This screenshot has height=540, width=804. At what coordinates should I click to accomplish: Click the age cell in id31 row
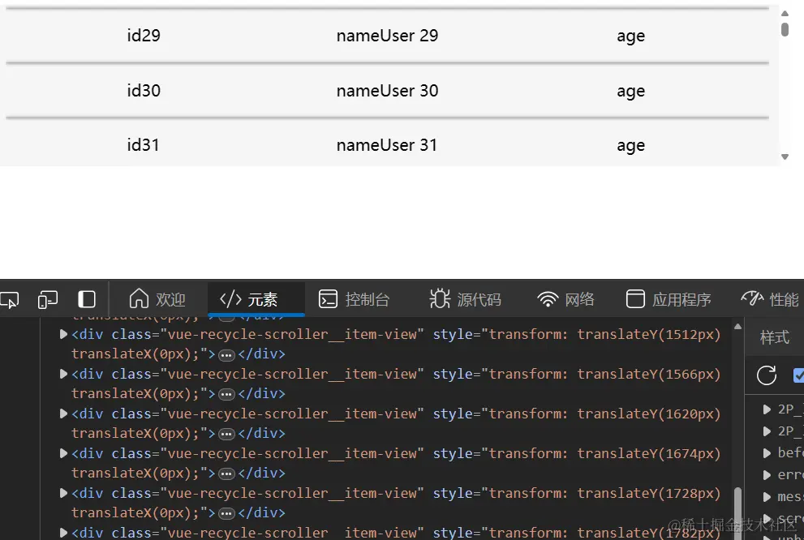pyautogui.click(x=630, y=146)
